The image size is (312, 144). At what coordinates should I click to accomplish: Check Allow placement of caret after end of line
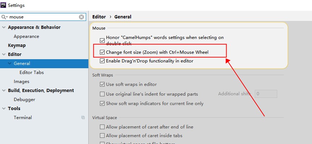(x=102, y=127)
